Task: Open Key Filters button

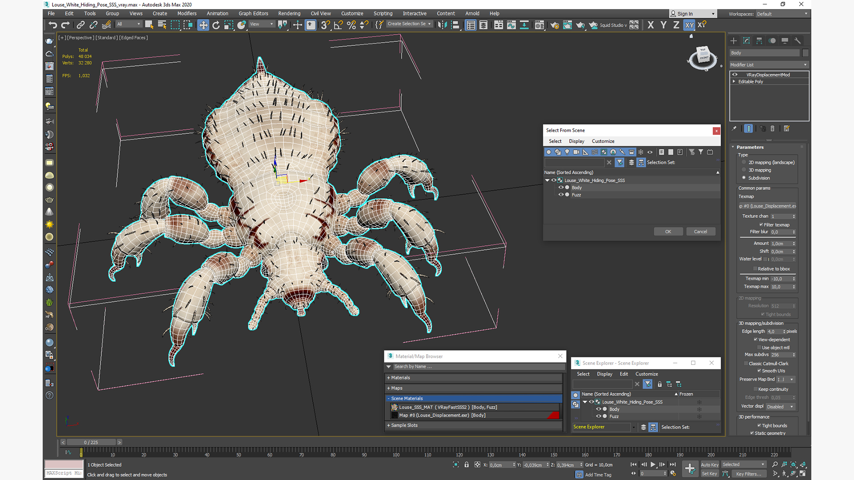Action: [749, 474]
